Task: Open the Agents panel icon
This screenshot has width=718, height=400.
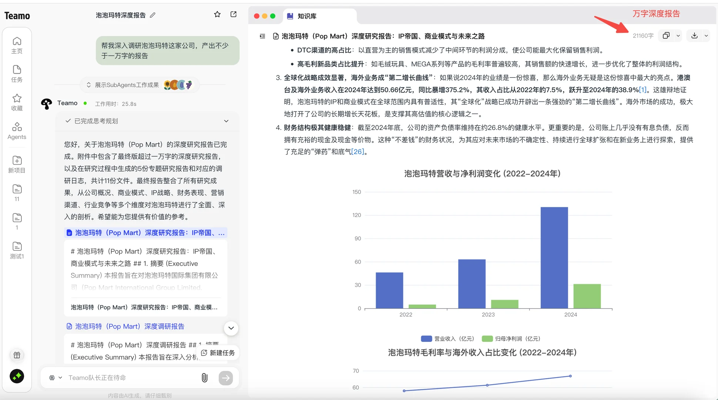Action: pyautogui.click(x=17, y=127)
